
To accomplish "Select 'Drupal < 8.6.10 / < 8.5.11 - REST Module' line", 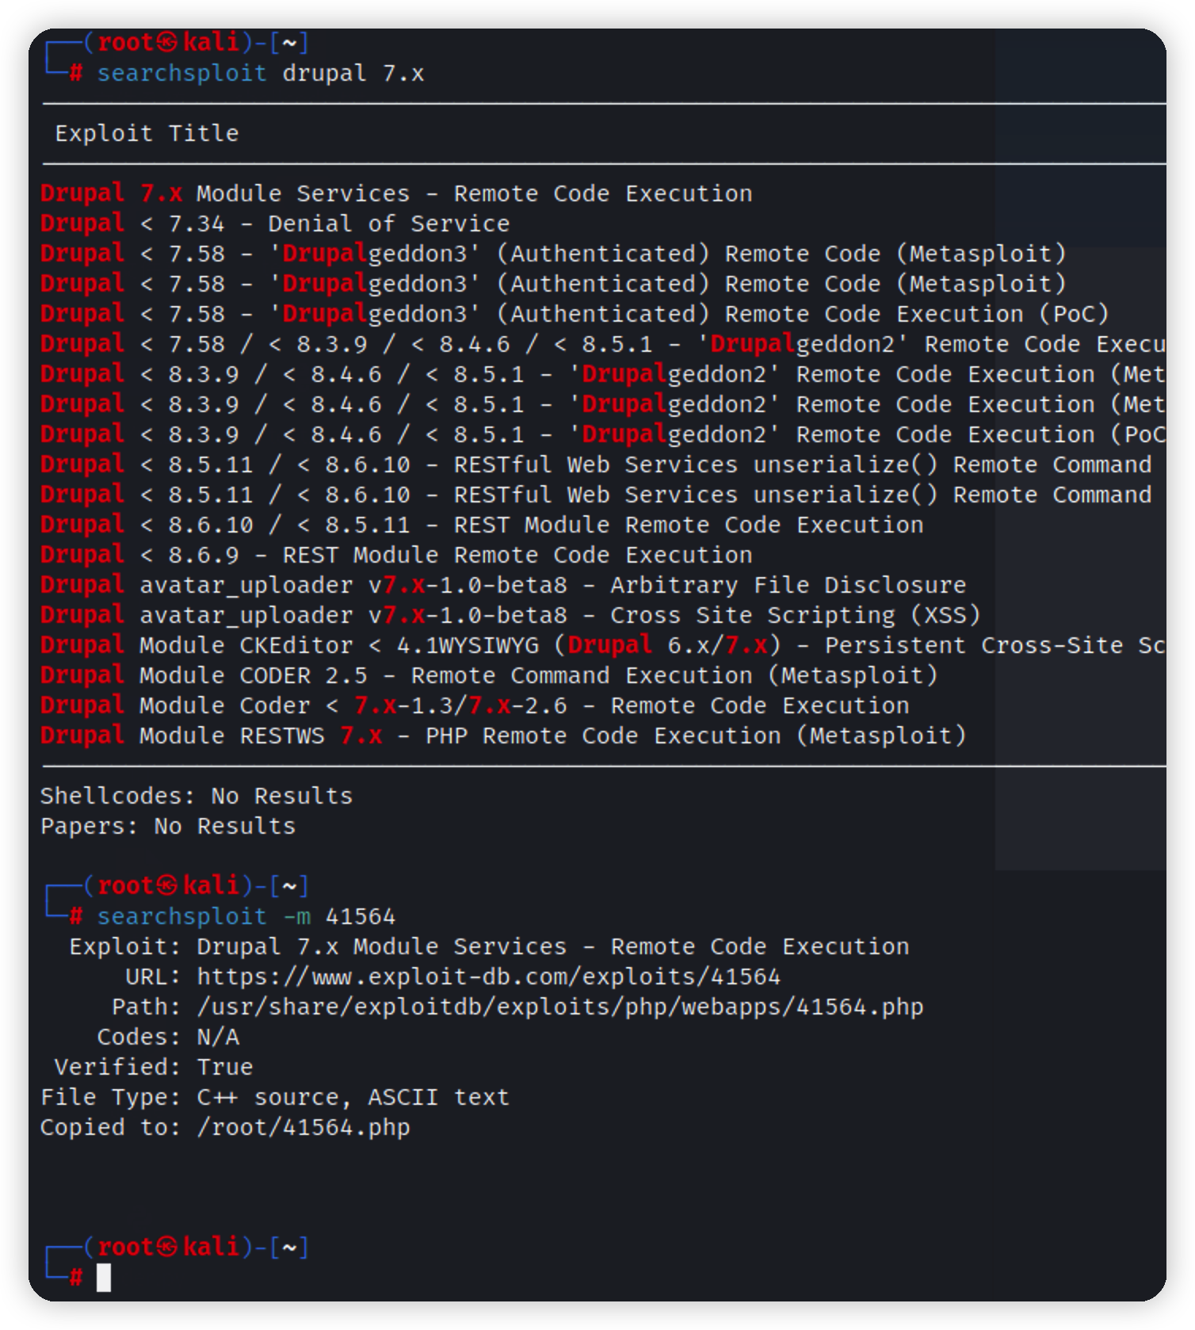I will pyautogui.click(x=482, y=525).
